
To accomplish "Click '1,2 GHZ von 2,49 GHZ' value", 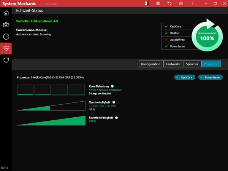I will (103, 106).
